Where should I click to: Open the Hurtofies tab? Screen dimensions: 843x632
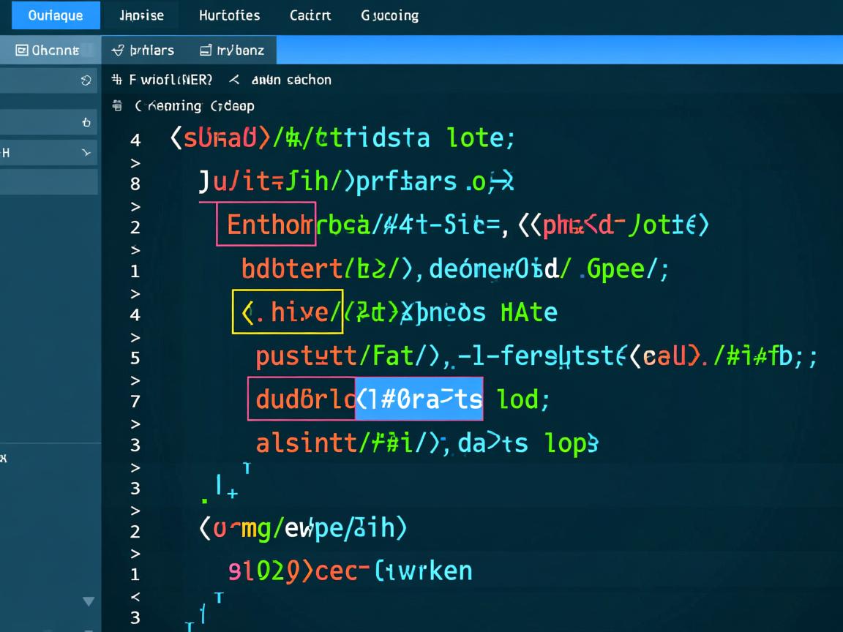[x=229, y=15]
